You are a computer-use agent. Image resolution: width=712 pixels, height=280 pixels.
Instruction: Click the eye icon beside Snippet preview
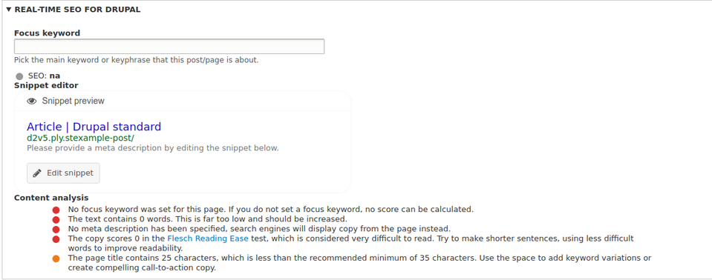[31, 101]
